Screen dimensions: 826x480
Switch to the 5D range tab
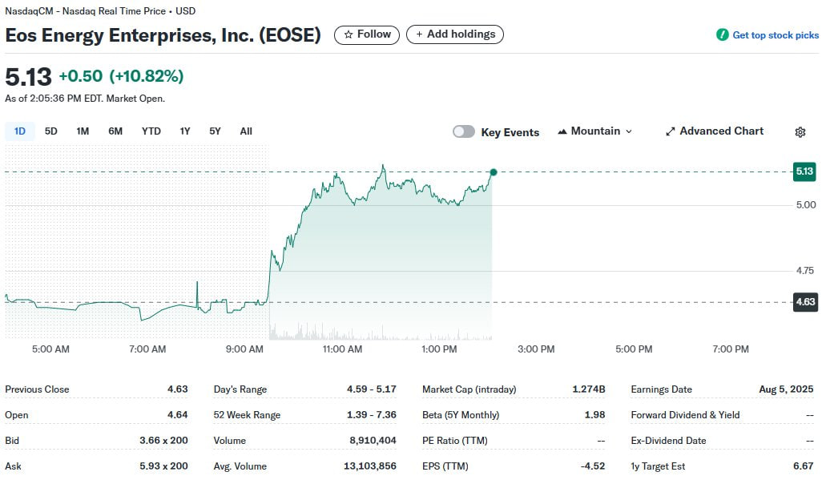coord(51,131)
